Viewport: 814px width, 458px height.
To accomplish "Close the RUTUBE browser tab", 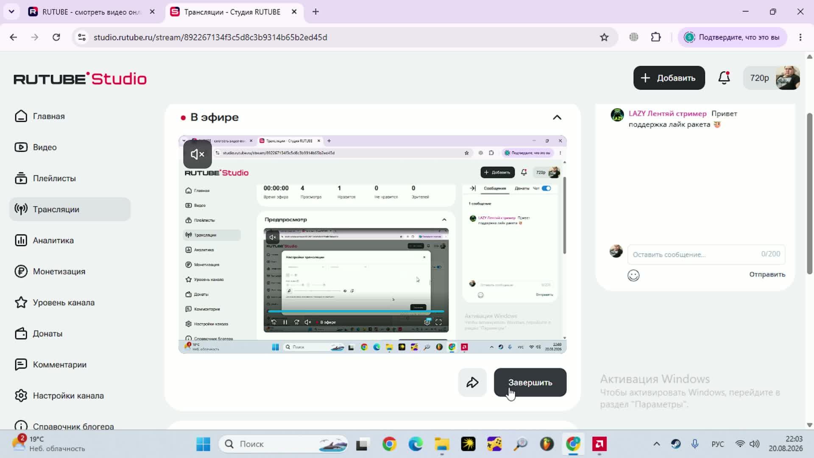I will [152, 12].
